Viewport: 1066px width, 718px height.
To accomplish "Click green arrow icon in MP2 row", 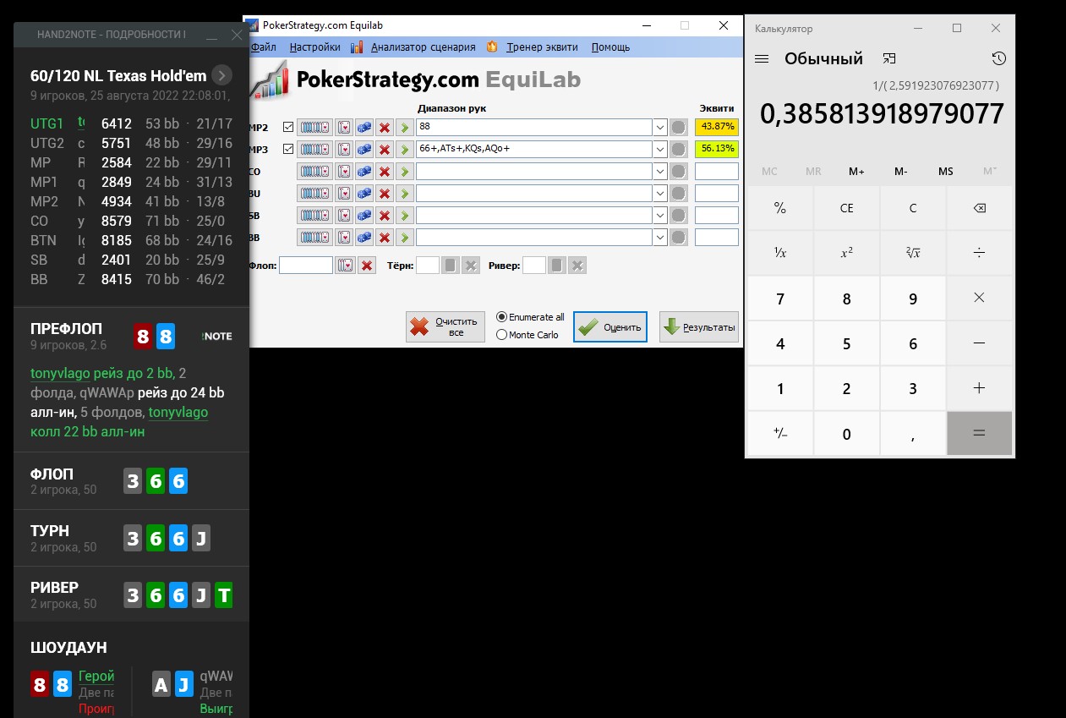I will (404, 127).
